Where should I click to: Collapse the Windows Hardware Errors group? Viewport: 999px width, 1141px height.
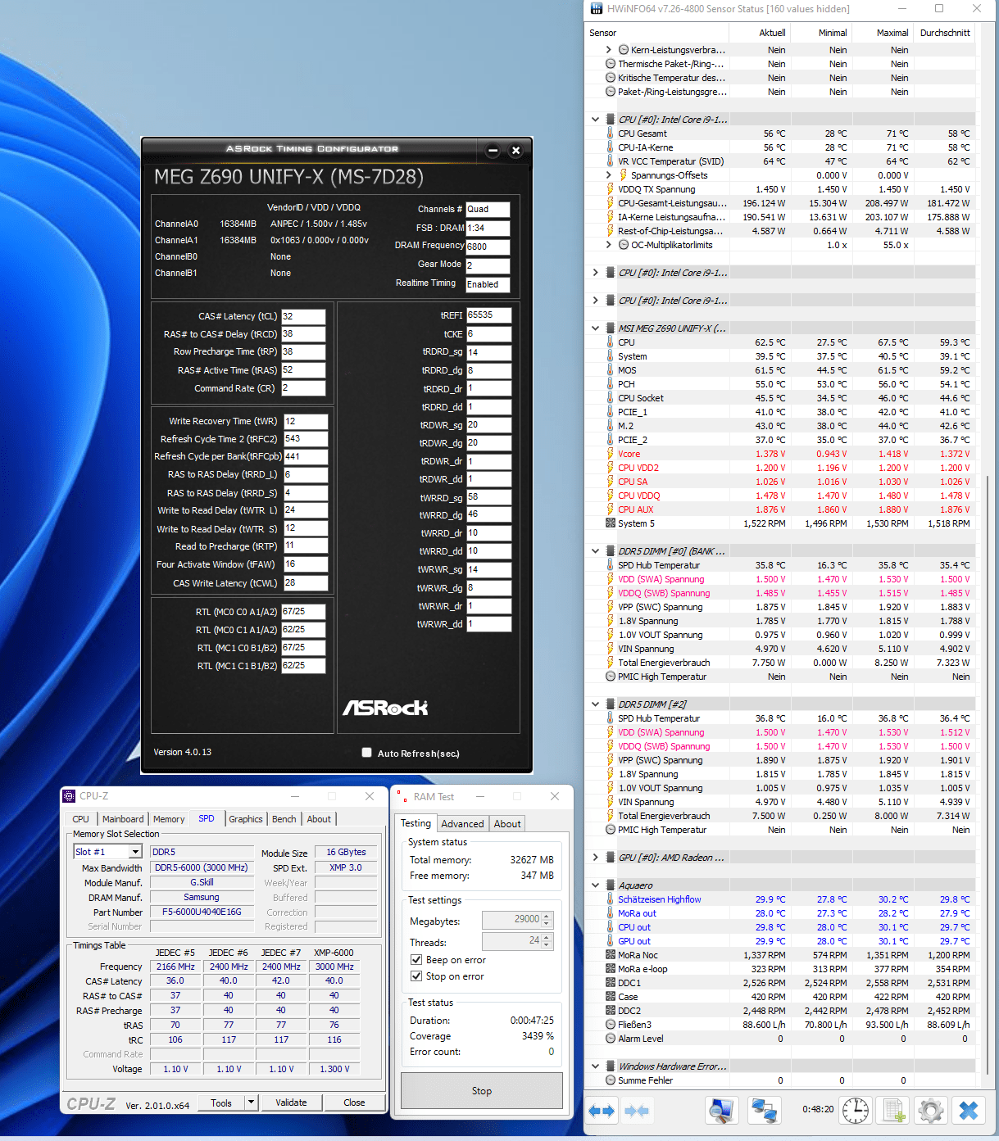coord(596,1066)
